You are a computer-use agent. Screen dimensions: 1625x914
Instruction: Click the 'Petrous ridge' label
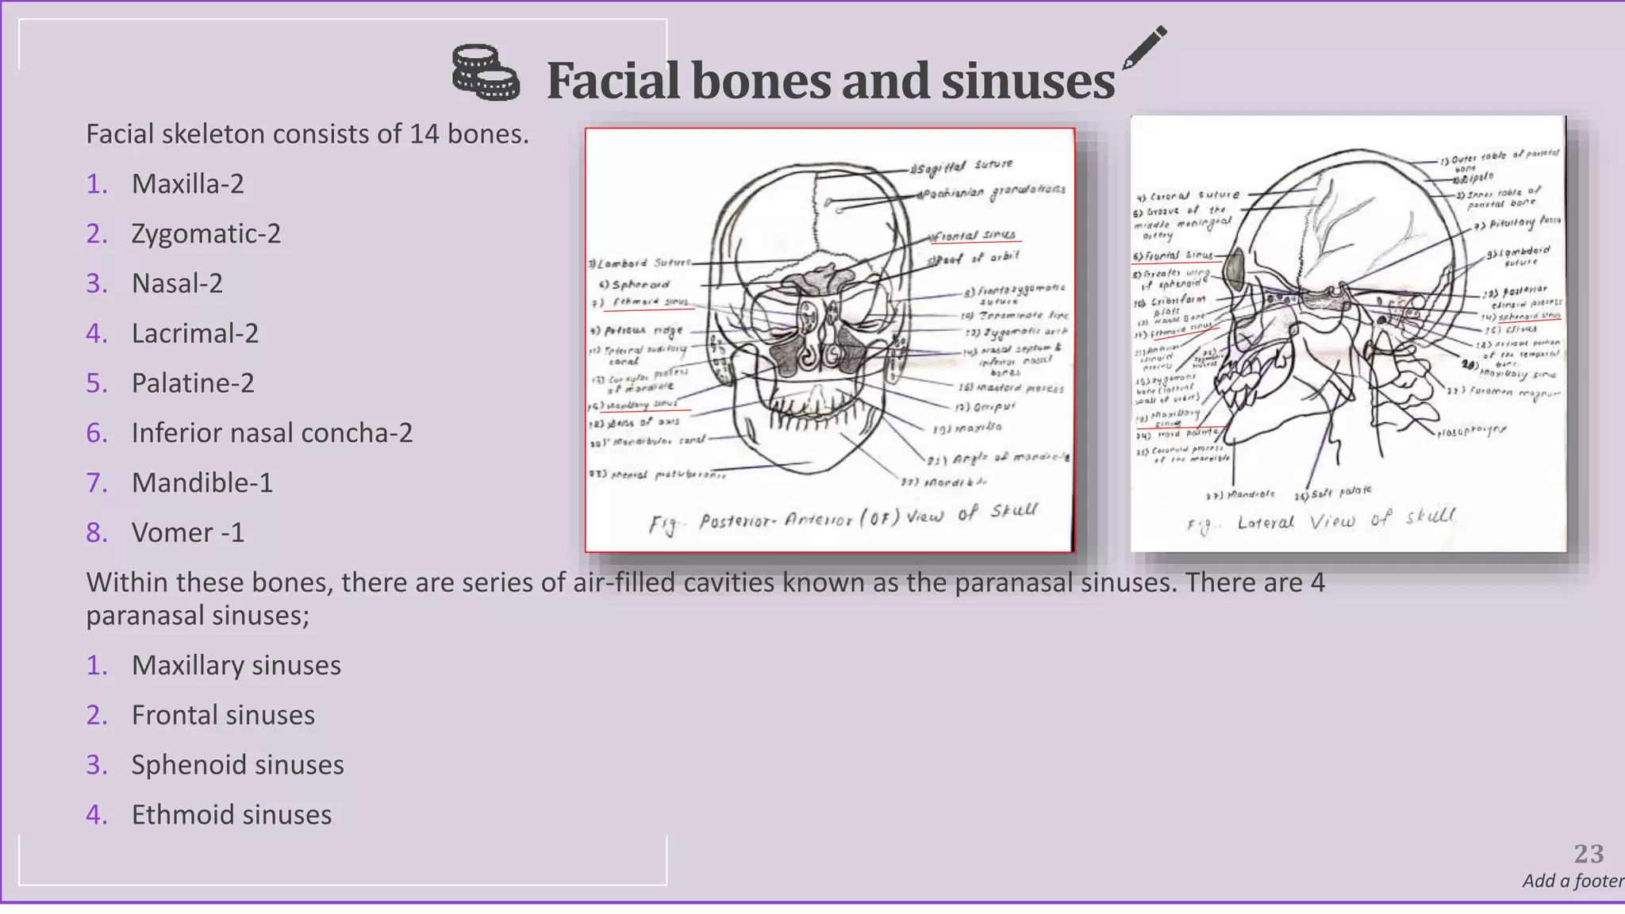pos(636,329)
